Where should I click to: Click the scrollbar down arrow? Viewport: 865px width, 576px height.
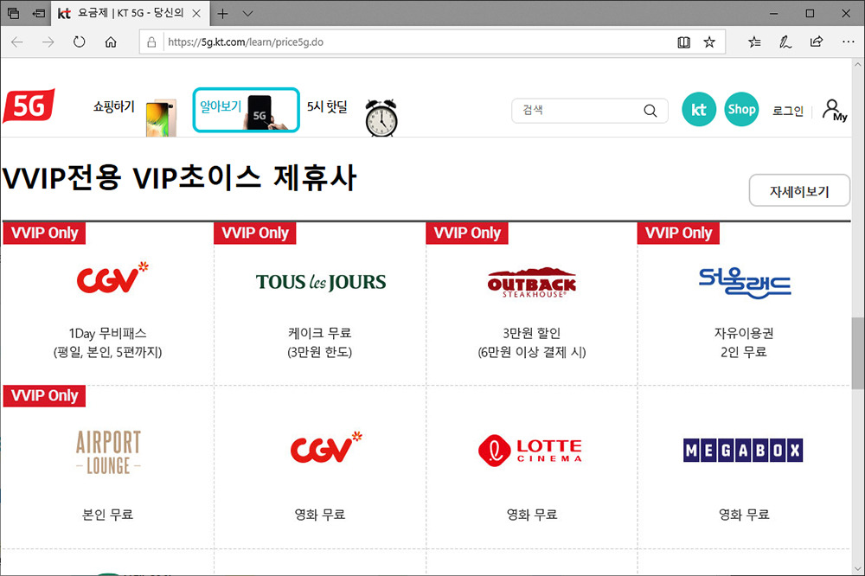click(x=858, y=569)
